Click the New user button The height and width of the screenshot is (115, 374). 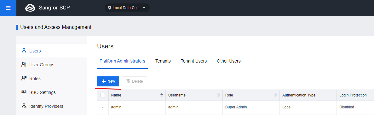coord(108,81)
